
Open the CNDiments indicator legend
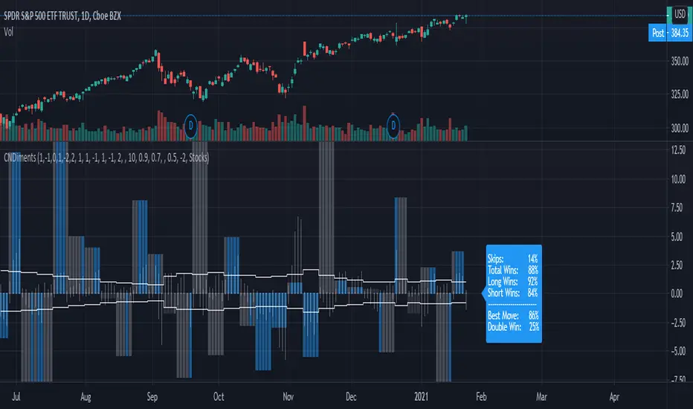[x=106, y=158]
